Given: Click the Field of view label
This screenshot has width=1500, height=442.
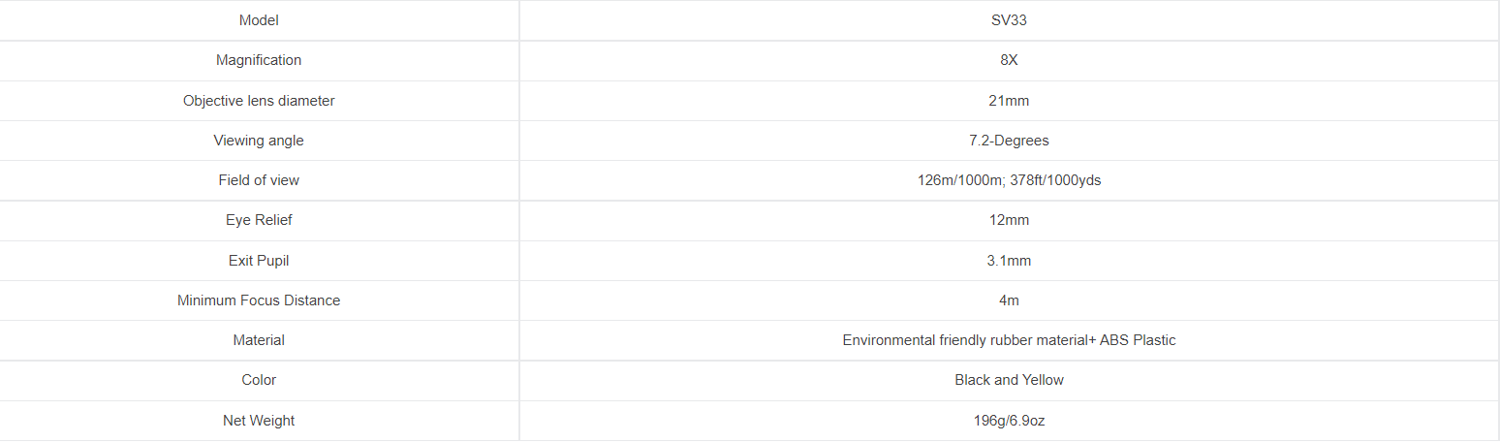Looking at the screenshot, I should click(259, 180).
